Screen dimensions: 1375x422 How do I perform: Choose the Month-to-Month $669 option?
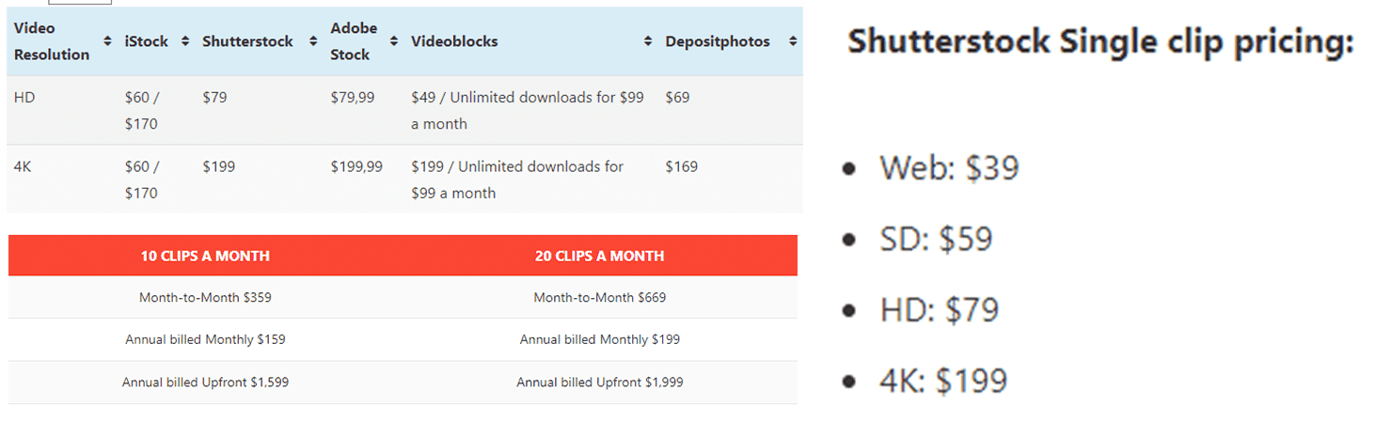[599, 297]
